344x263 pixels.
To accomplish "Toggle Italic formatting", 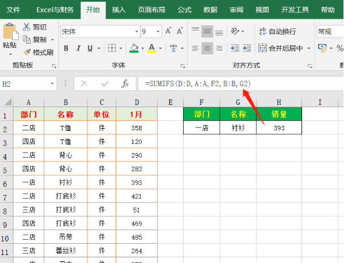I will pos(78,48).
